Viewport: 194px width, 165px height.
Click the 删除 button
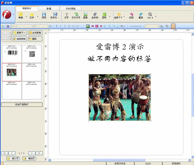(35, 39)
